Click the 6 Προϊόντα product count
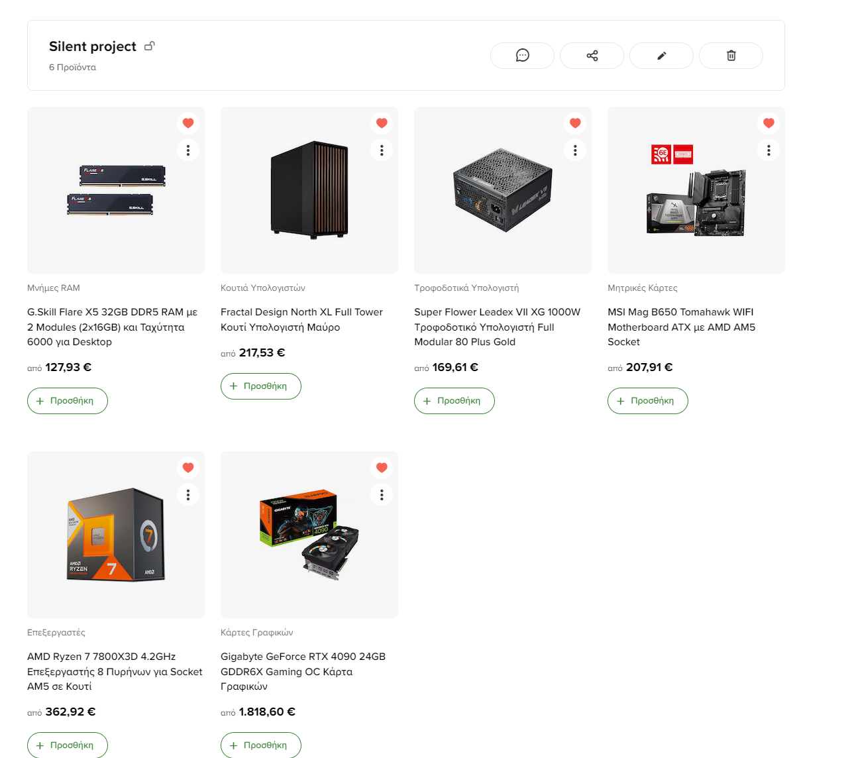Screen dimensions: 848x758 pos(72,68)
